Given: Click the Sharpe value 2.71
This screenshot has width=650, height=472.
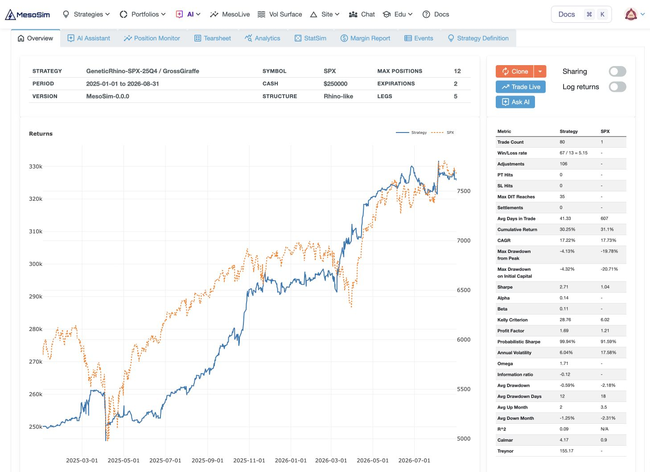Looking at the screenshot, I should pyautogui.click(x=564, y=287).
